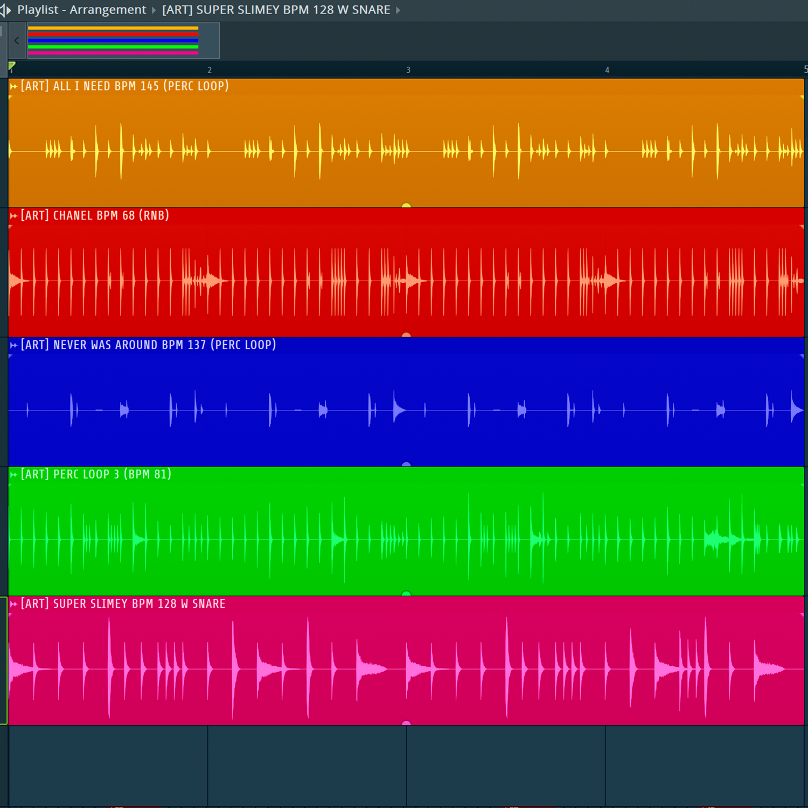Open the PERC LOOP 3 clip menu icon
This screenshot has height=808, width=808.
point(13,475)
